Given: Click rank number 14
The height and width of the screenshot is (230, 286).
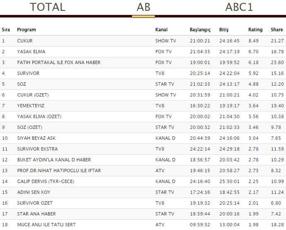Looking at the screenshot, I should click(x=5, y=182).
